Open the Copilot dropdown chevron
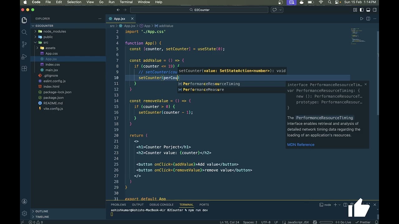The image size is (399, 224). click(x=281, y=10)
